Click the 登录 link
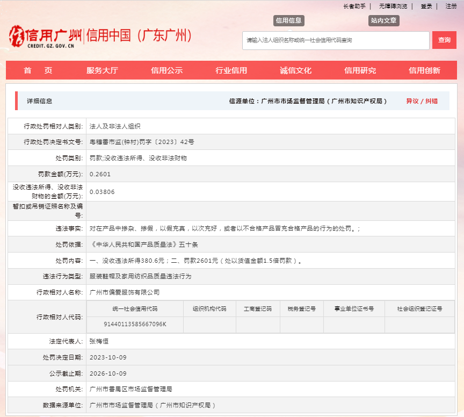 click(x=426, y=6)
